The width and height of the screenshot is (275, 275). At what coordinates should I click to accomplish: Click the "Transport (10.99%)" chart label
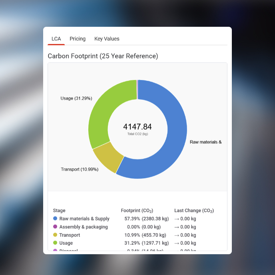click(80, 169)
